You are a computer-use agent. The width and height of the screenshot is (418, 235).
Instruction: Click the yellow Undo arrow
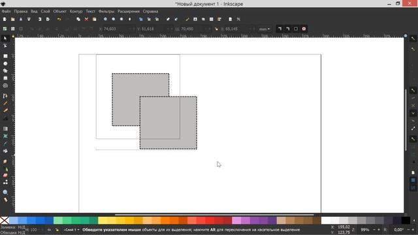[59, 19]
